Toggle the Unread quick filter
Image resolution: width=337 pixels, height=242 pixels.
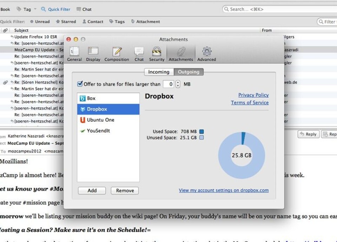coord(40,21)
